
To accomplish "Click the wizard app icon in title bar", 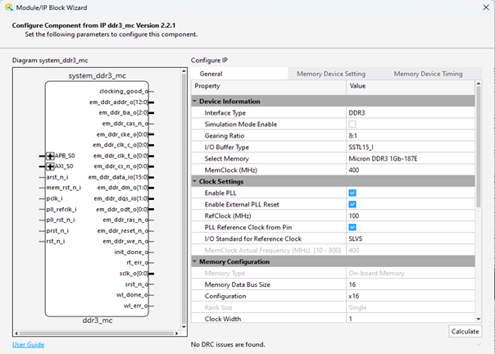I will coord(9,7).
